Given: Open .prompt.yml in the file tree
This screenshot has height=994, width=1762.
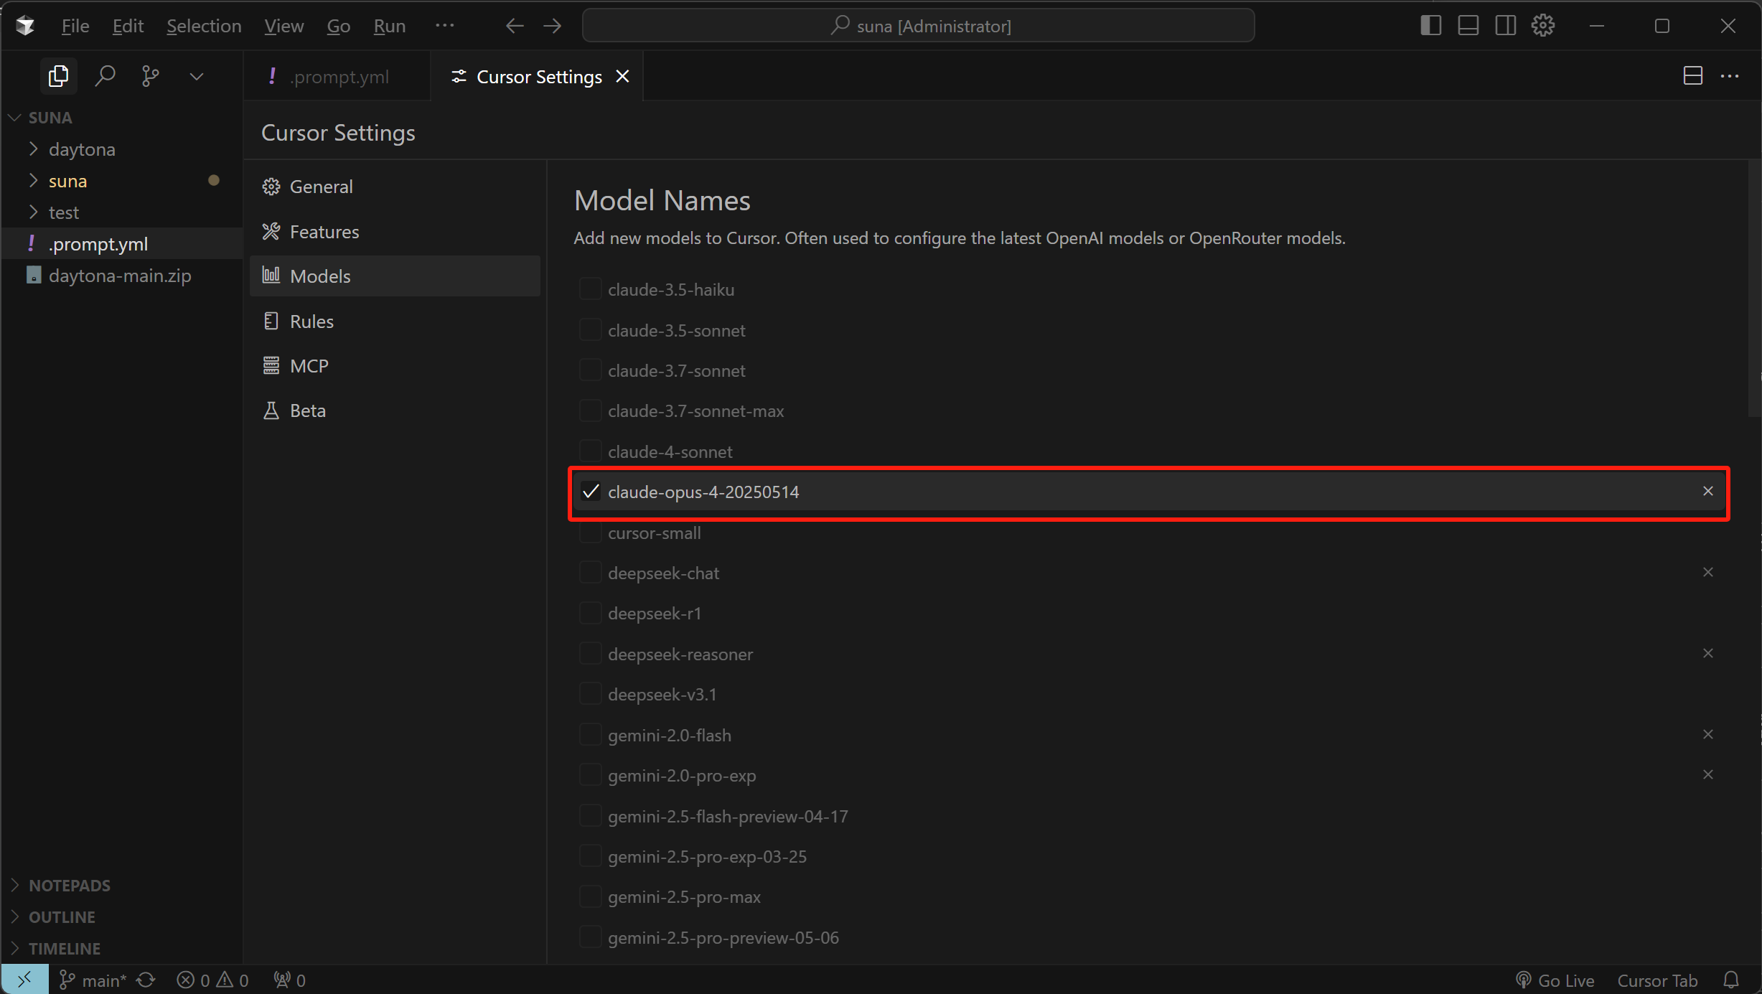Looking at the screenshot, I should [121, 244].
